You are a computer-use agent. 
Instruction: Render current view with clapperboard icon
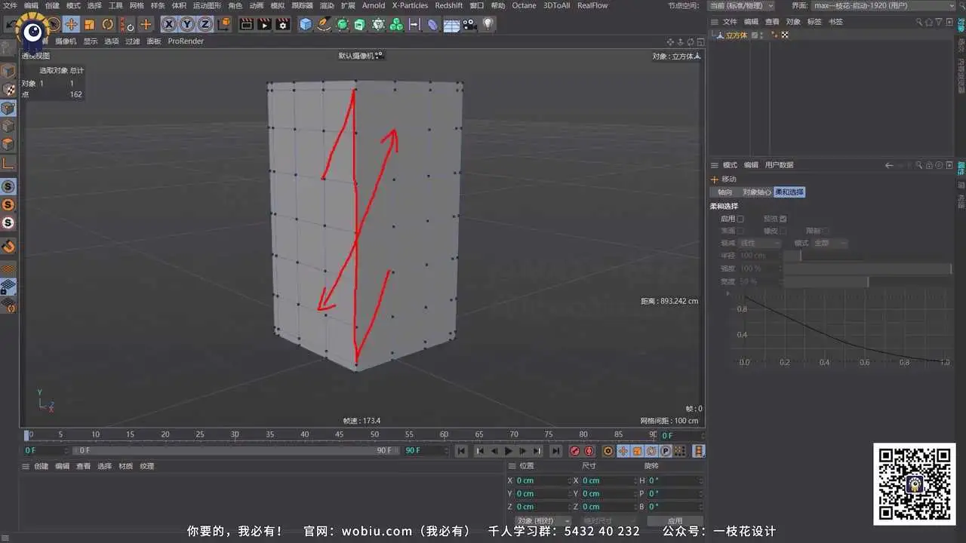click(x=246, y=24)
